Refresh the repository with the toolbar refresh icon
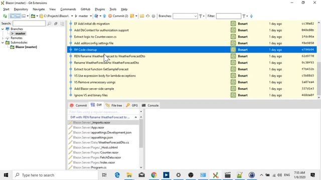The width and height of the screenshot is (321, 180). coord(5,16)
